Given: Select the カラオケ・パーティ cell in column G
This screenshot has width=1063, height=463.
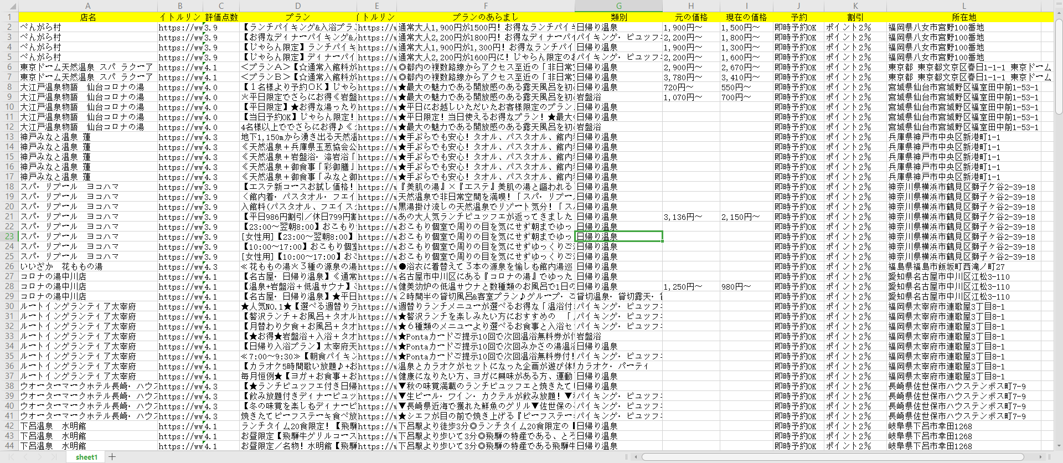Looking at the screenshot, I should click(618, 366).
